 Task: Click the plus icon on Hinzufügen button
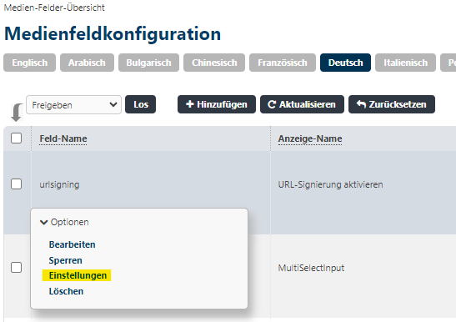tap(190, 104)
